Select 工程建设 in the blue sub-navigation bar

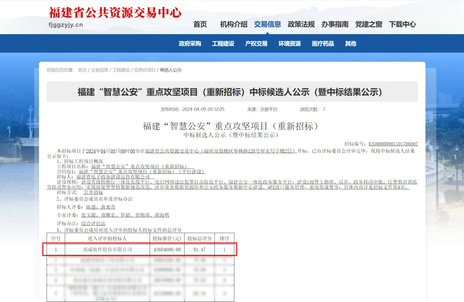pyautogui.click(x=223, y=44)
